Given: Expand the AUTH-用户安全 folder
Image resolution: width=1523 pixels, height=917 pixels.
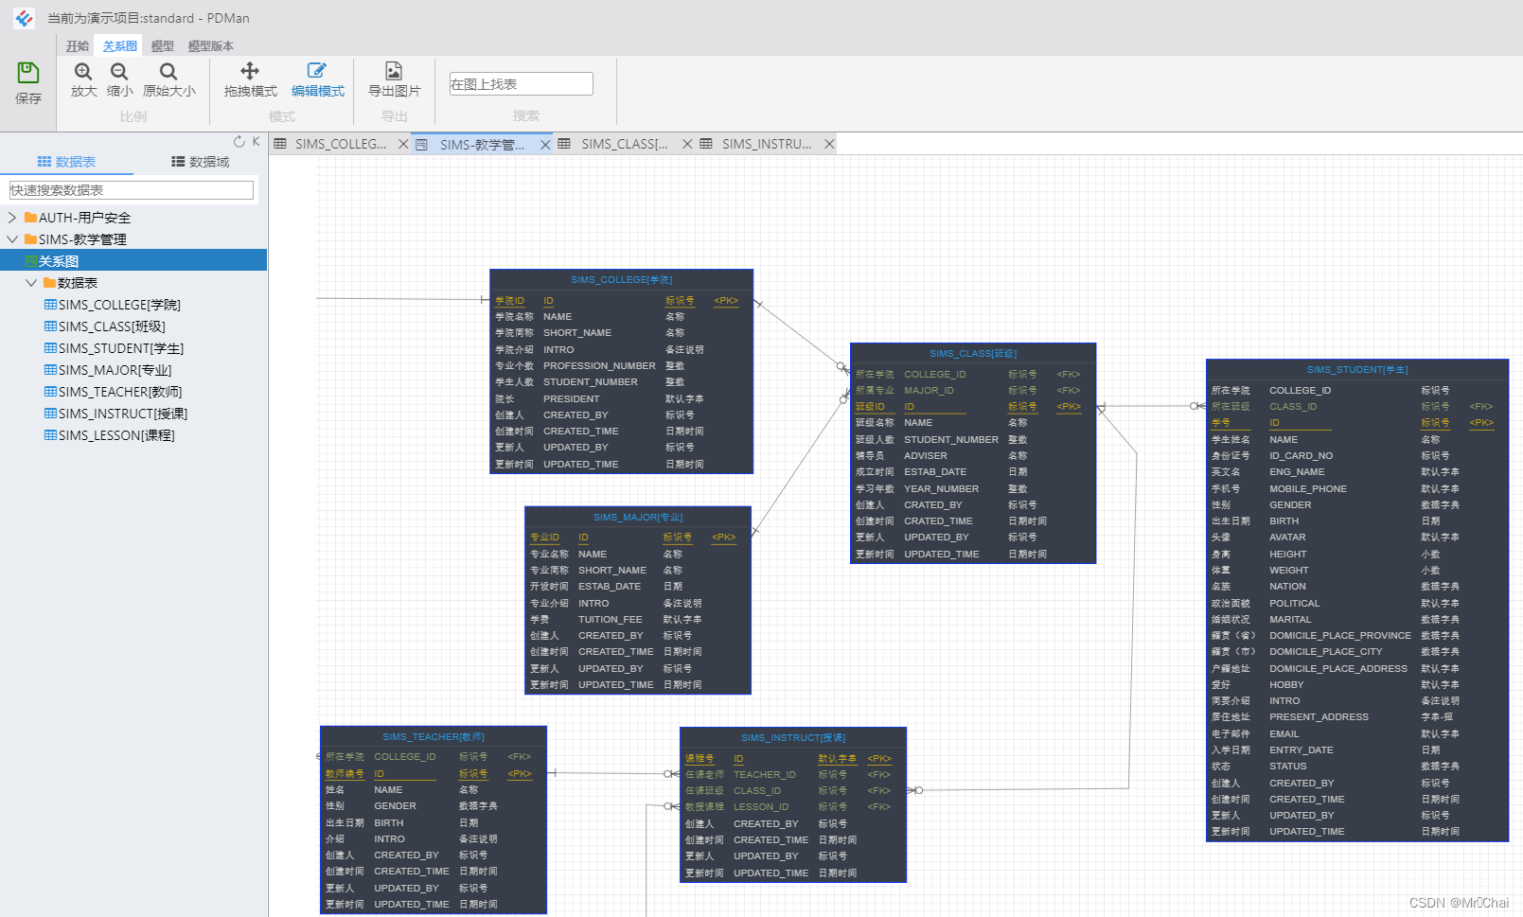Looking at the screenshot, I should [12, 218].
